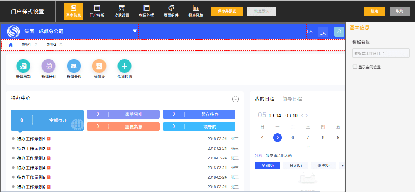The image size is (415, 192).
Task: Switch to 门户模板 settings
Action: coord(97,12)
